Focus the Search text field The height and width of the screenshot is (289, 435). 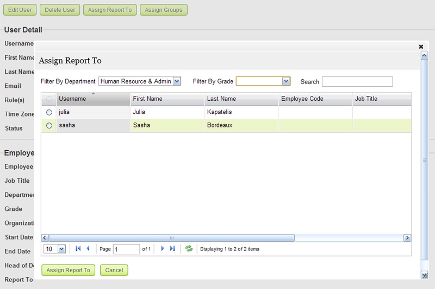tap(357, 81)
